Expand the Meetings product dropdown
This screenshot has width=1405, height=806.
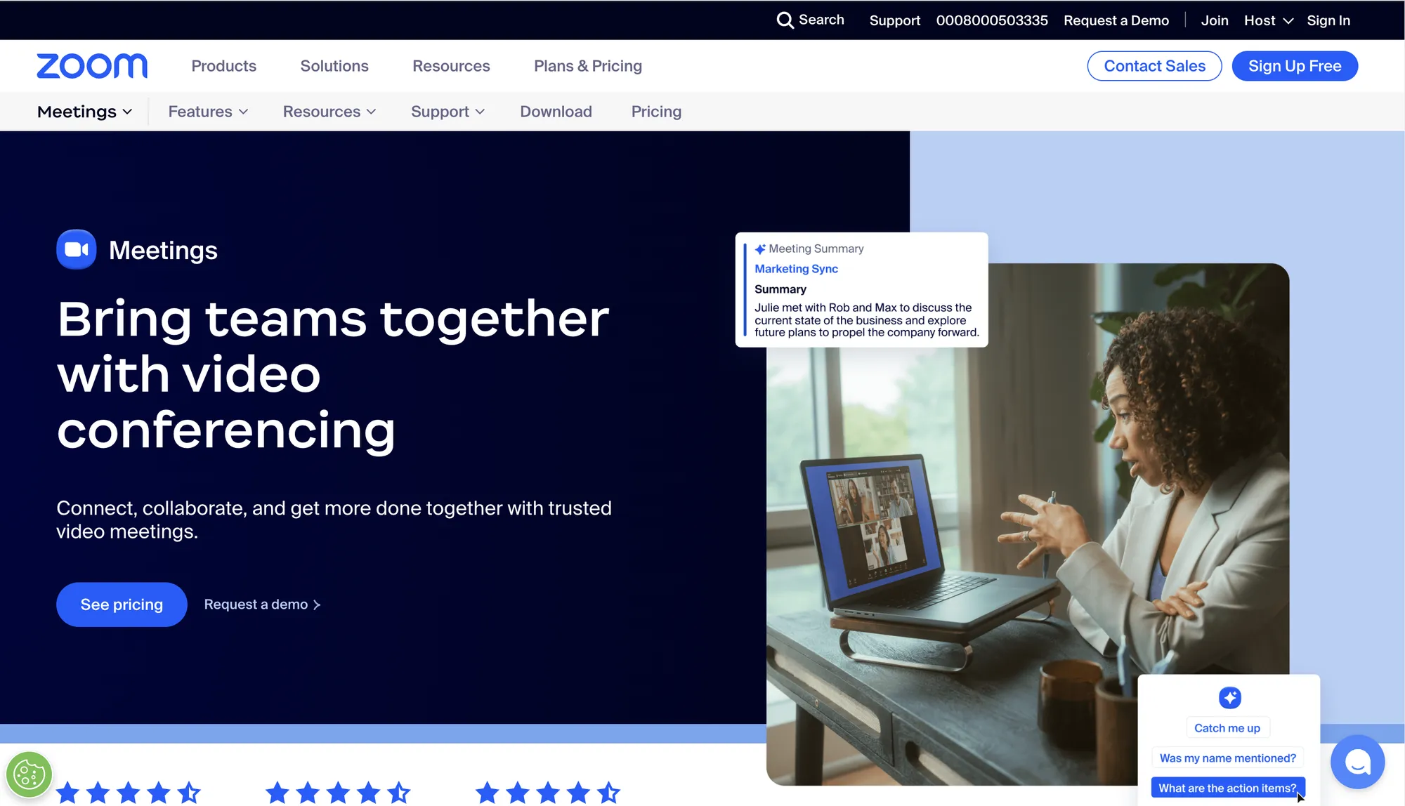(85, 112)
